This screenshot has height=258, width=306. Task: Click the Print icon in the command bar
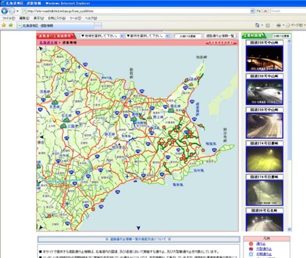tap(279, 25)
